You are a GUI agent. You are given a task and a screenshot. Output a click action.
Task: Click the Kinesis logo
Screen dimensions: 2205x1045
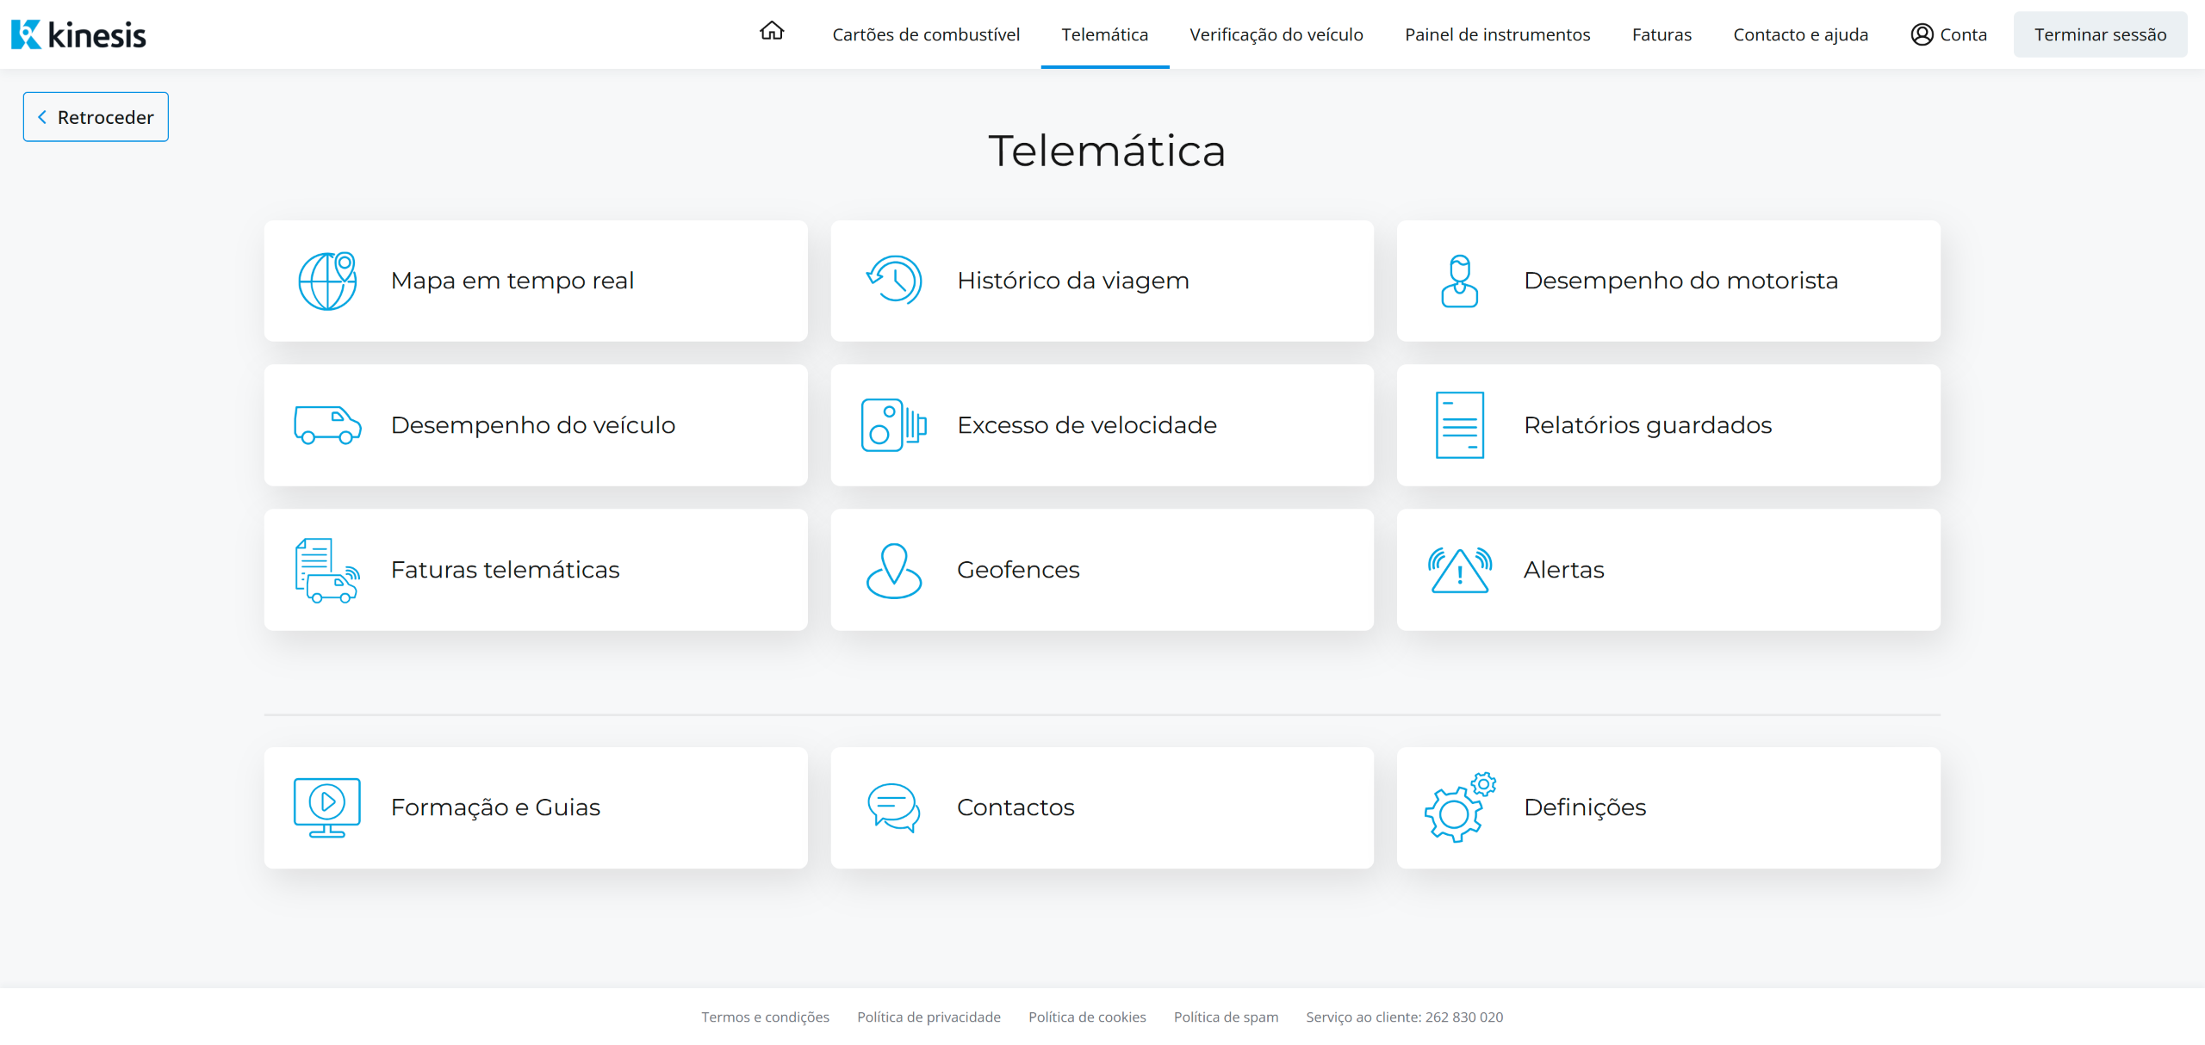point(78,34)
